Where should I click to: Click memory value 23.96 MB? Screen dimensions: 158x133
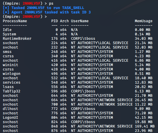(x=144, y=131)
